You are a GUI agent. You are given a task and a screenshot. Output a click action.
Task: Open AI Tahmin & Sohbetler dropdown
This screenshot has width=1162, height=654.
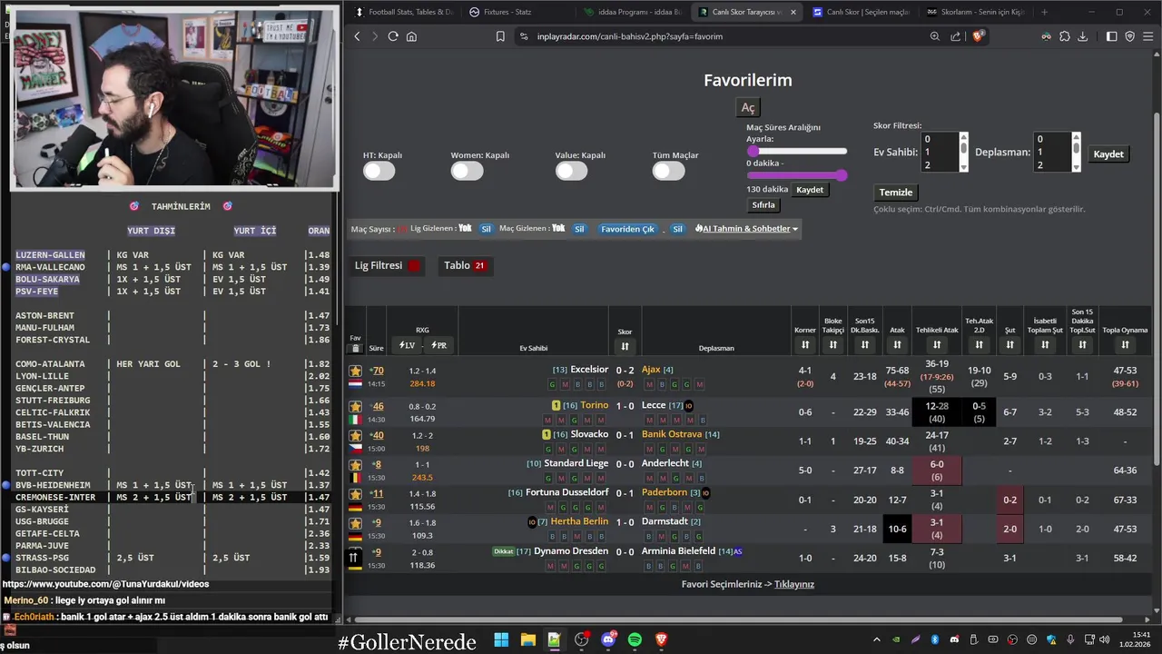click(x=746, y=229)
